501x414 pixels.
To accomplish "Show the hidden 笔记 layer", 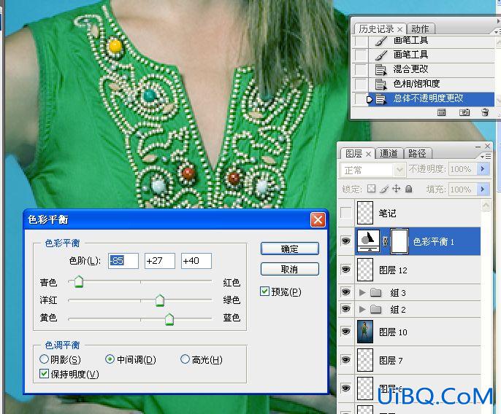I will (x=345, y=212).
